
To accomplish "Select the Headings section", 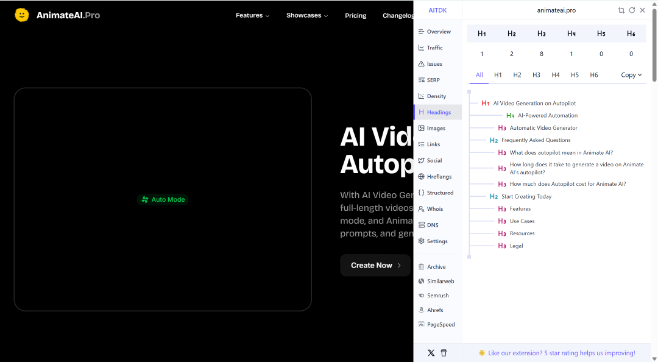I will [437, 112].
